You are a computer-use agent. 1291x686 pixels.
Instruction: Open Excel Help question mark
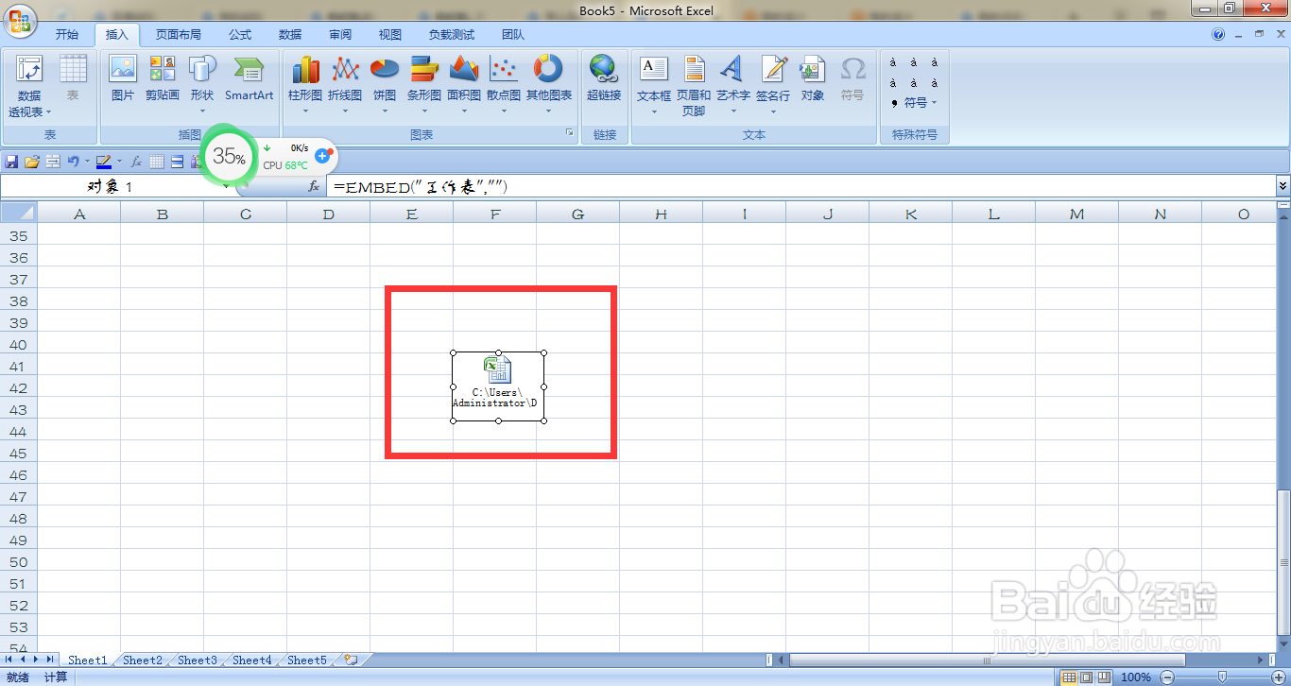[1218, 34]
